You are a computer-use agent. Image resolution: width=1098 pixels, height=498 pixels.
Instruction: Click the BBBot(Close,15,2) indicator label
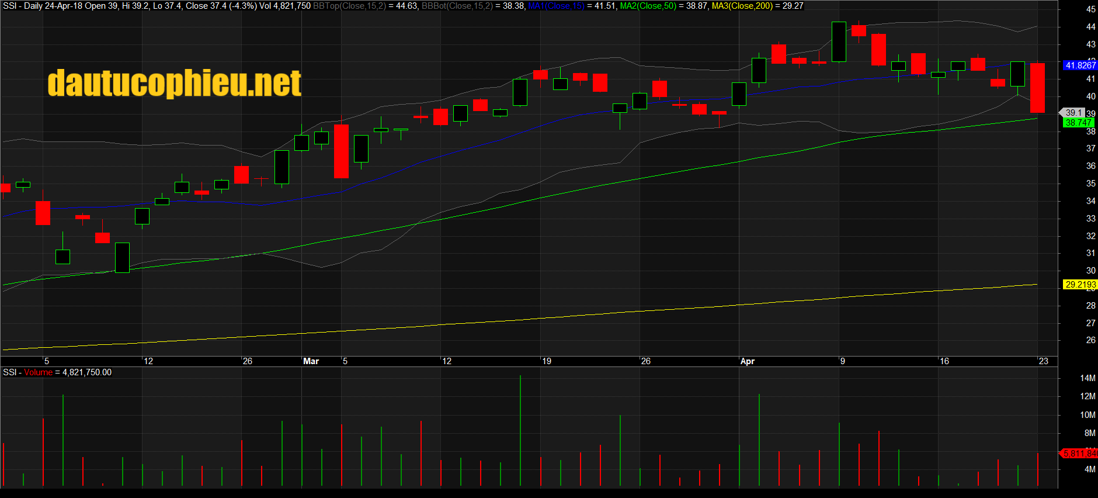coord(457,6)
